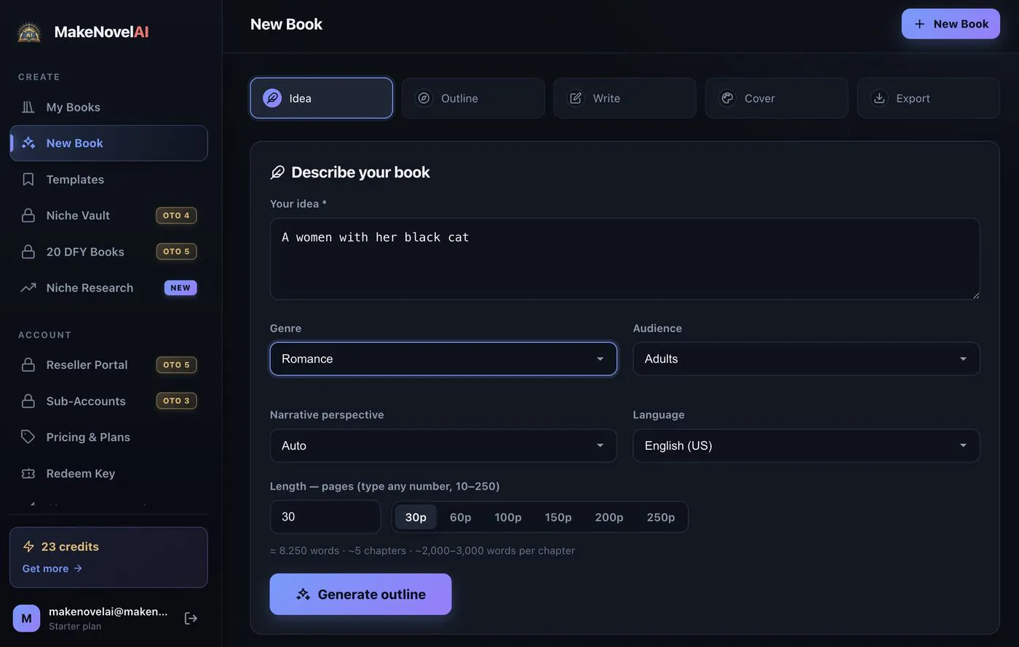Viewport: 1019px width, 647px height.
Task: Click the compass icon in the Outline tab
Action: 424,98
